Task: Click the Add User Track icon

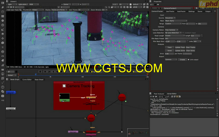Action: (x=20, y=10)
